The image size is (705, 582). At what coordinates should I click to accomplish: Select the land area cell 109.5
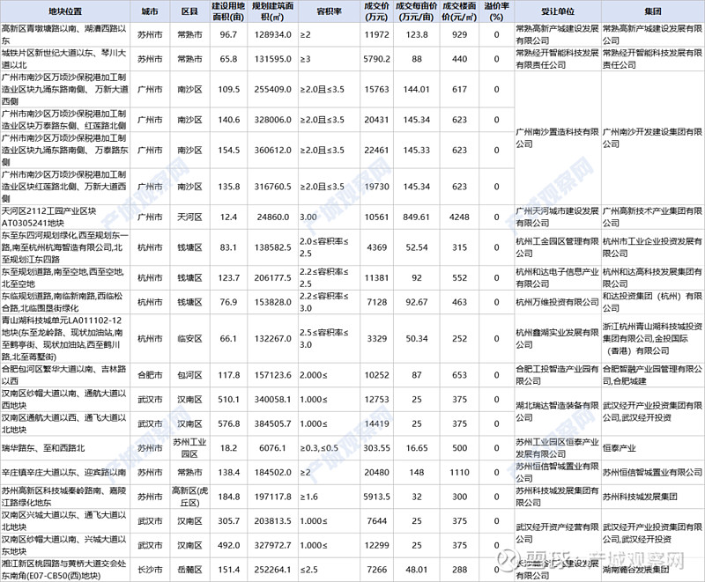pos(228,89)
